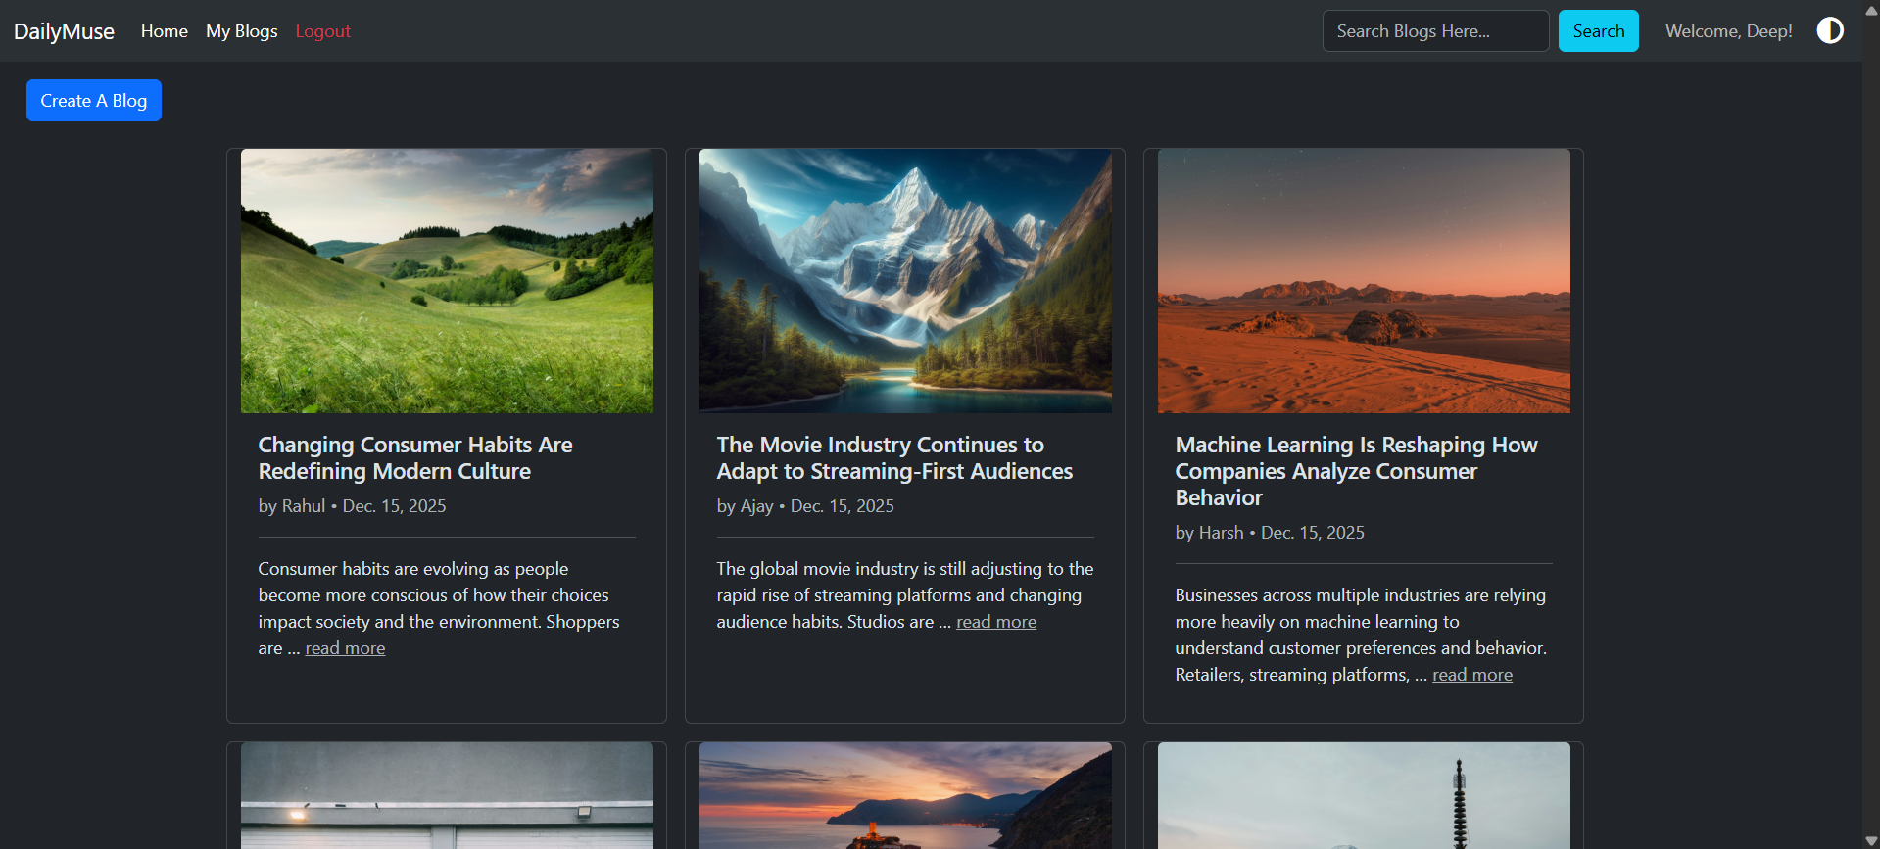Toggle the dark/light theme icon
Screen dimensions: 1880x849
[1829, 30]
